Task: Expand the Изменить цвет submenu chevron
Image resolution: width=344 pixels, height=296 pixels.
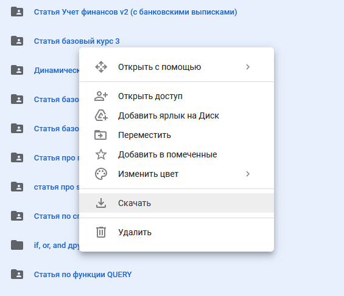Action: tap(248, 174)
